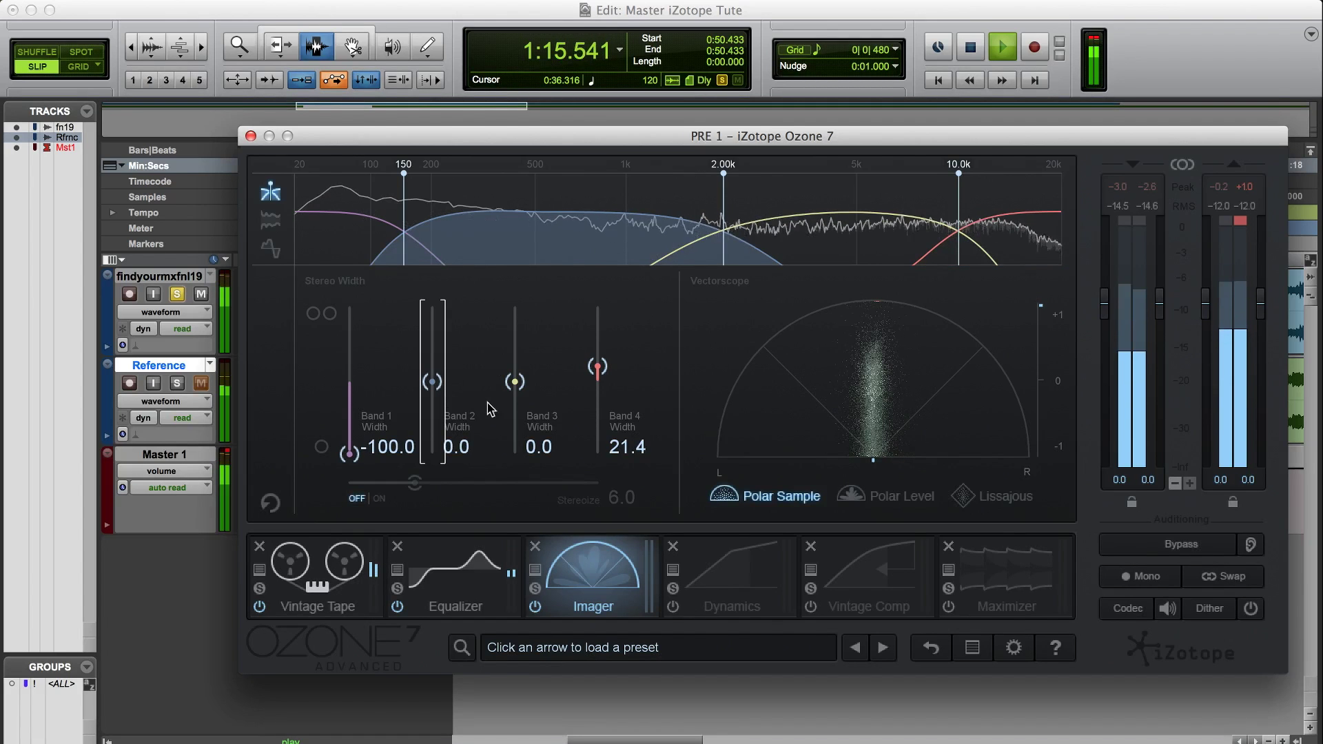Click the ear icon beside Bypass
Screen dimensions: 1323x744
pyautogui.click(x=1250, y=544)
